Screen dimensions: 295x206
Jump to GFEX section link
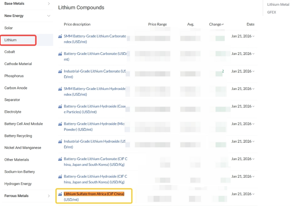click(272, 12)
